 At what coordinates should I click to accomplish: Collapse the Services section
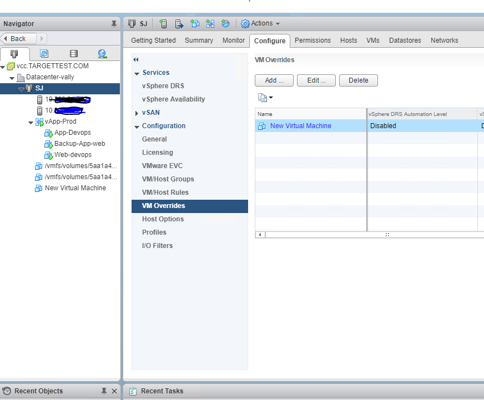137,73
